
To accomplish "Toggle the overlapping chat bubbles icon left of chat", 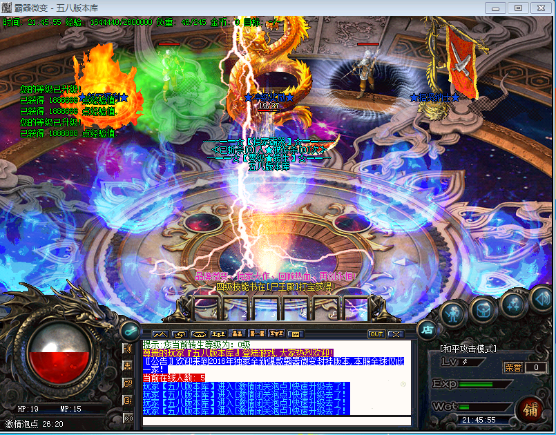I will (128, 383).
